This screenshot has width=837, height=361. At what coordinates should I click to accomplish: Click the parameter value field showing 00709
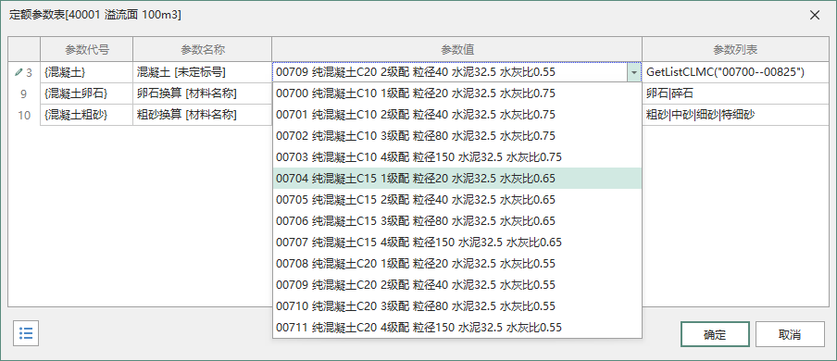[450, 72]
